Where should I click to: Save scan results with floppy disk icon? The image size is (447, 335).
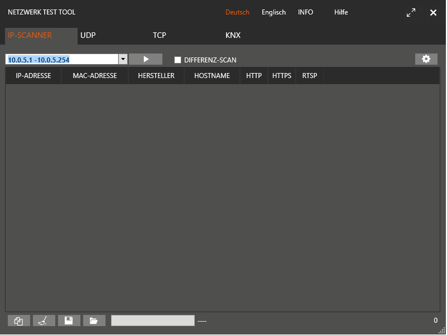[x=69, y=321]
